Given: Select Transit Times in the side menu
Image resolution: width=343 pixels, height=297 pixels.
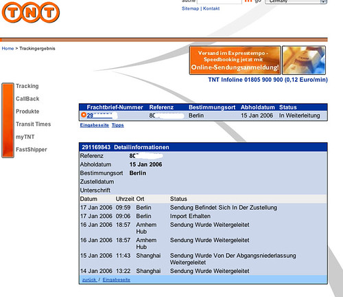Looking at the screenshot, I should tap(34, 124).
